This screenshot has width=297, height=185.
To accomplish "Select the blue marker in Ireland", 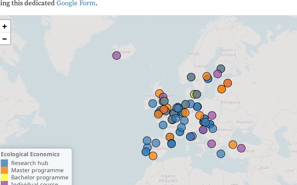I will pyautogui.click(x=152, y=103).
